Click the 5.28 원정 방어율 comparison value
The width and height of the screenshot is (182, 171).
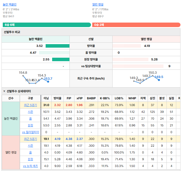click(154, 59)
